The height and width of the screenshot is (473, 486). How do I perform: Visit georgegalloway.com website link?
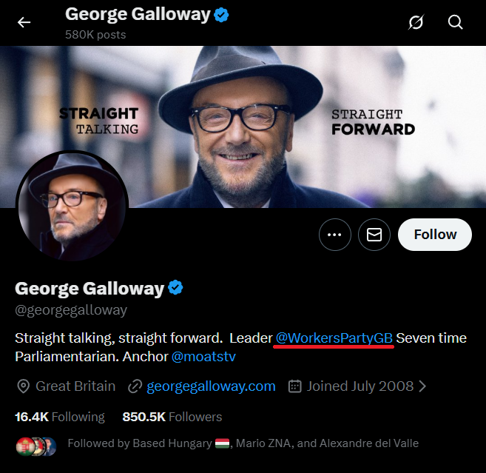tap(211, 386)
